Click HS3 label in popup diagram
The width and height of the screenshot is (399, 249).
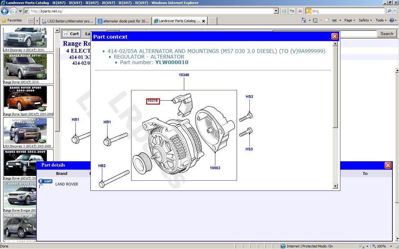249,149
